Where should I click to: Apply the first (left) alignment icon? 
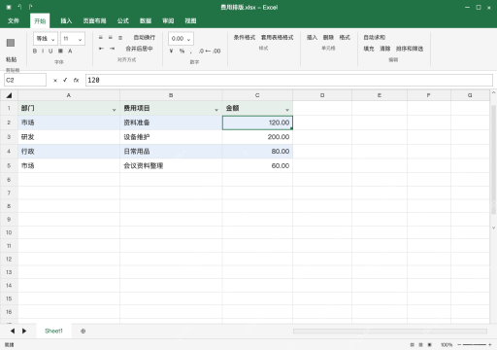[x=101, y=38]
